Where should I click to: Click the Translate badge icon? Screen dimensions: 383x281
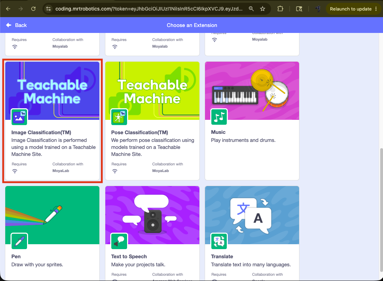click(x=219, y=241)
